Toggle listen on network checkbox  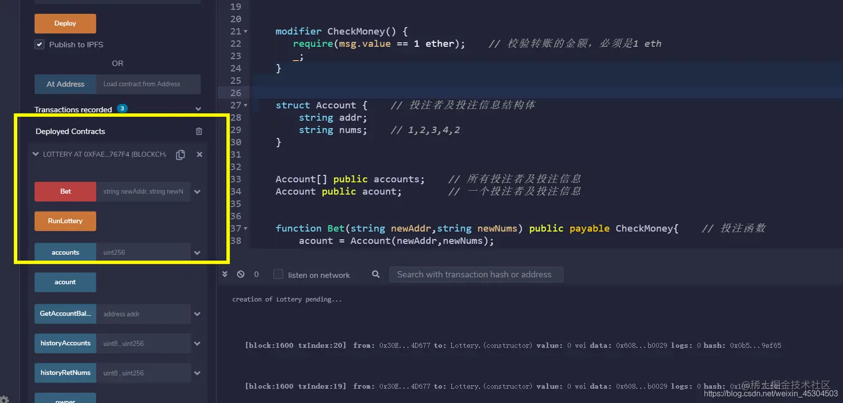[278, 274]
